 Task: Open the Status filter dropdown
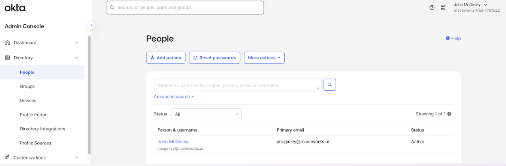pos(206,114)
